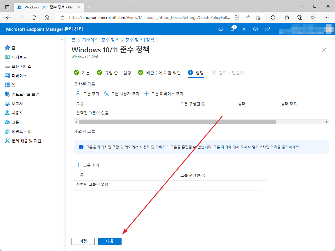The height and width of the screenshot is (251, 335).
Task: Close the policy blade with X
Action: (324, 50)
